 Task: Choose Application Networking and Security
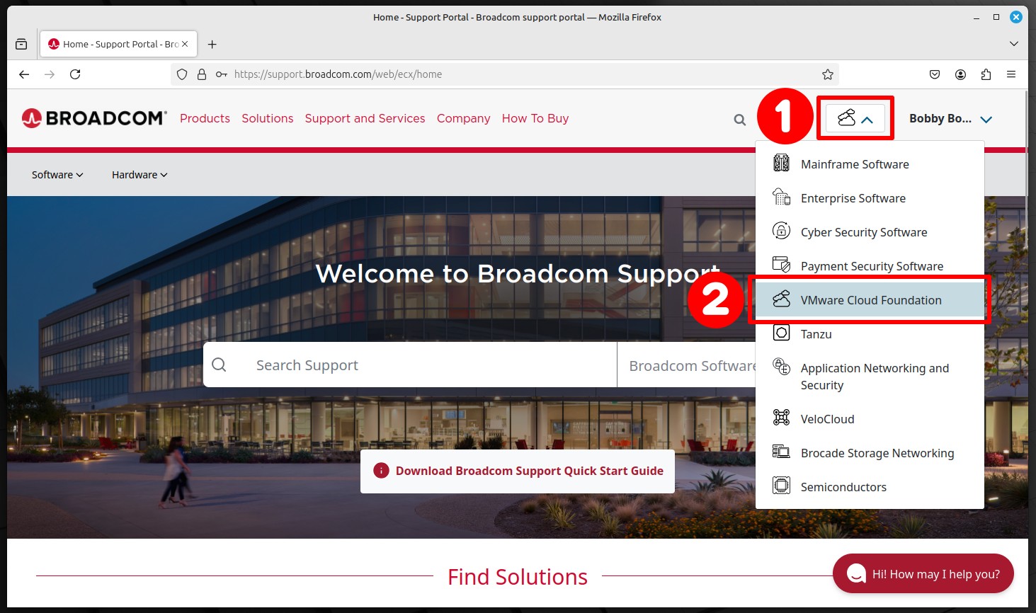870,377
